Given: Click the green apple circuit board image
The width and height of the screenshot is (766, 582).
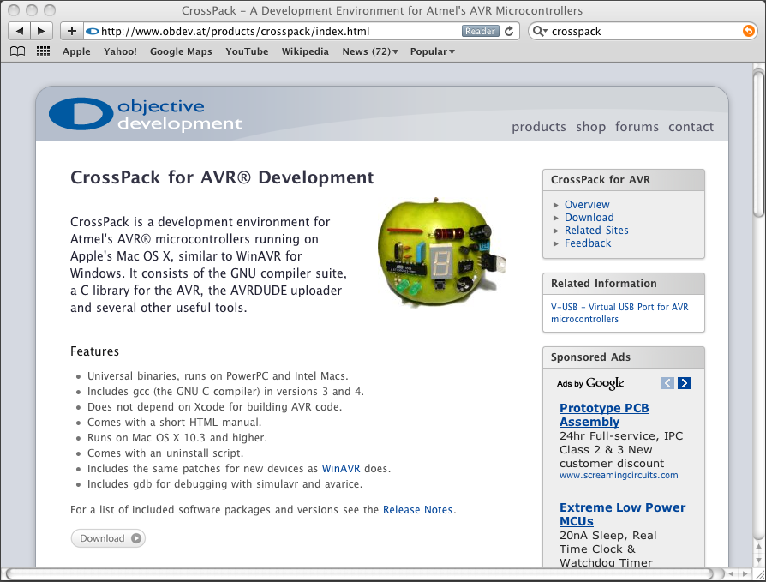Looking at the screenshot, I should pyautogui.click(x=441, y=253).
